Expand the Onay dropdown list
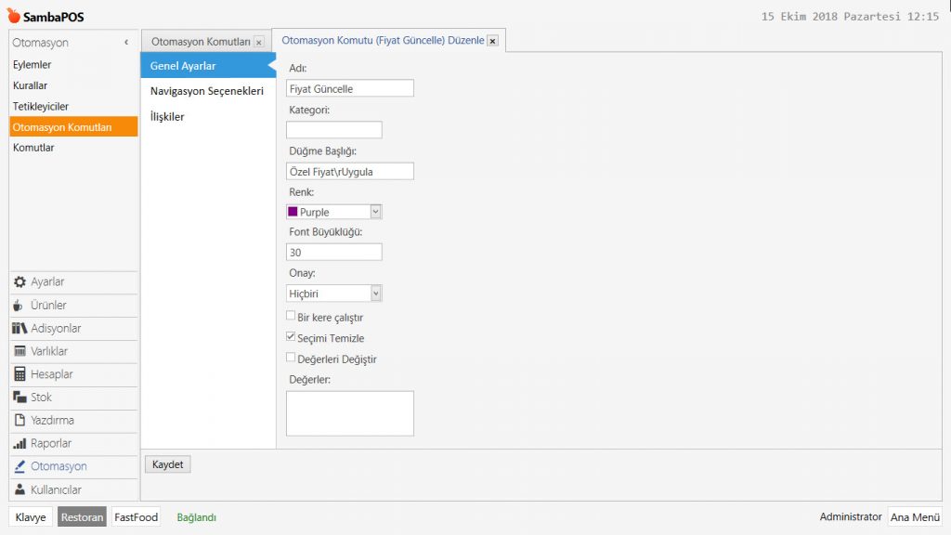 point(375,294)
